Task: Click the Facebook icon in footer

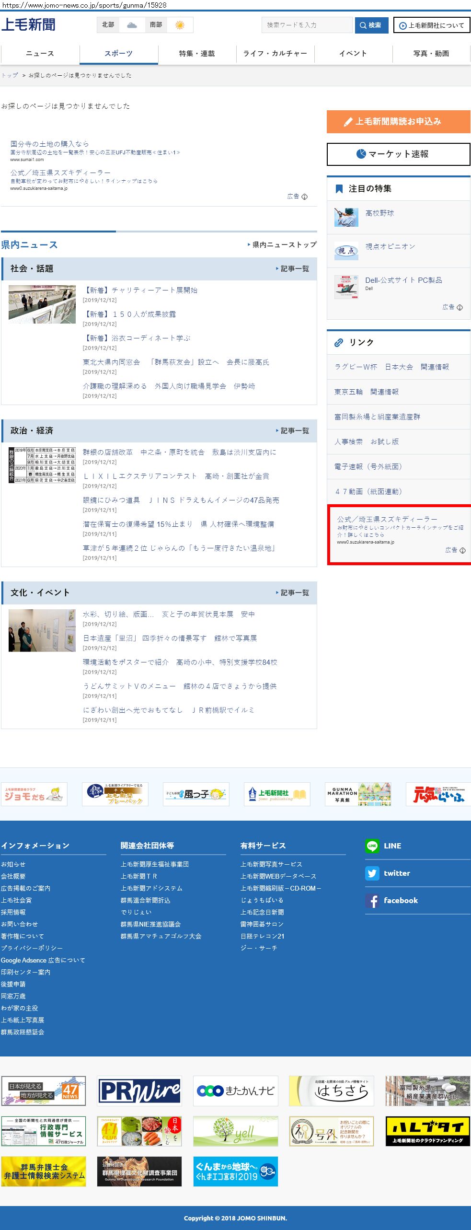Action: point(372,901)
